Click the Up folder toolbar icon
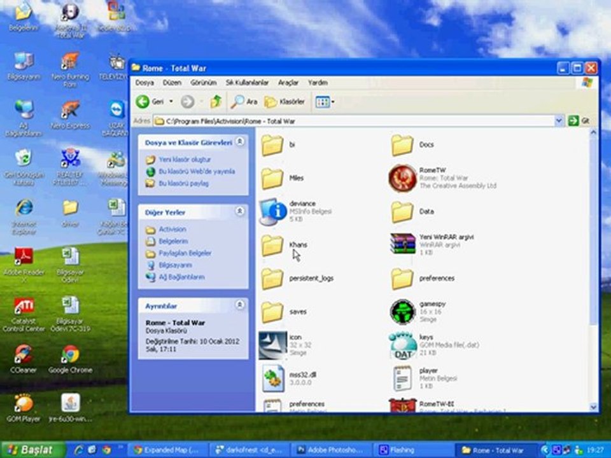Screen dimensions: 611x458 click(216, 102)
